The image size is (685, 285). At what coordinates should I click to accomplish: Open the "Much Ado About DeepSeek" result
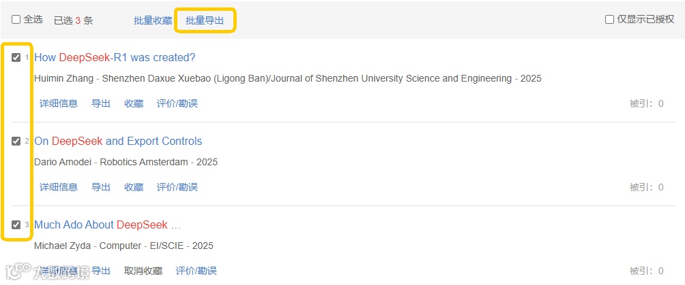(x=107, y=225)
